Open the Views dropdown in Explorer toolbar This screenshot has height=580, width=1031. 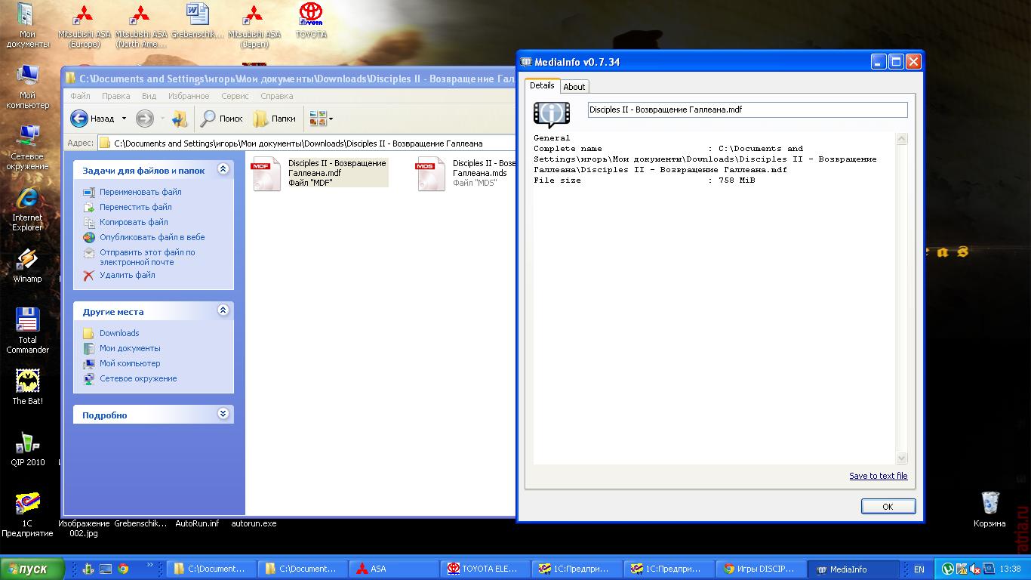(322, 119)
